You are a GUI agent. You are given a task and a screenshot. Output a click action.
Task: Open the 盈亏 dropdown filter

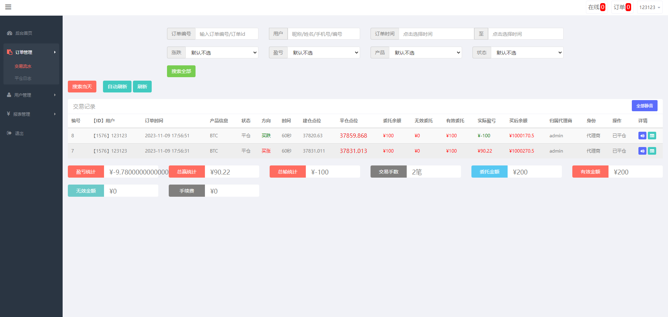point(324,52)
